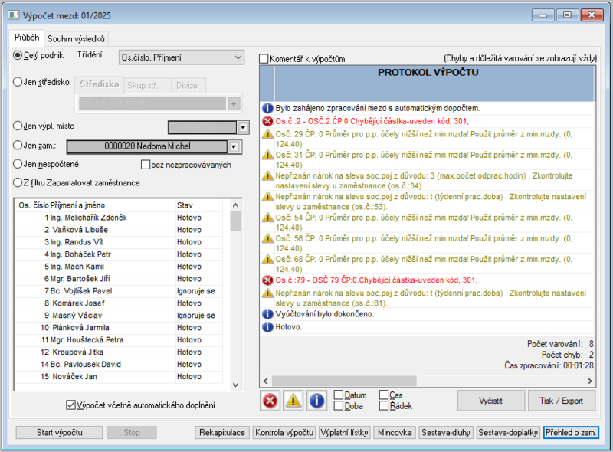Click the app icon in the title bar
The image size is (613, 452).
pos(14,15)
